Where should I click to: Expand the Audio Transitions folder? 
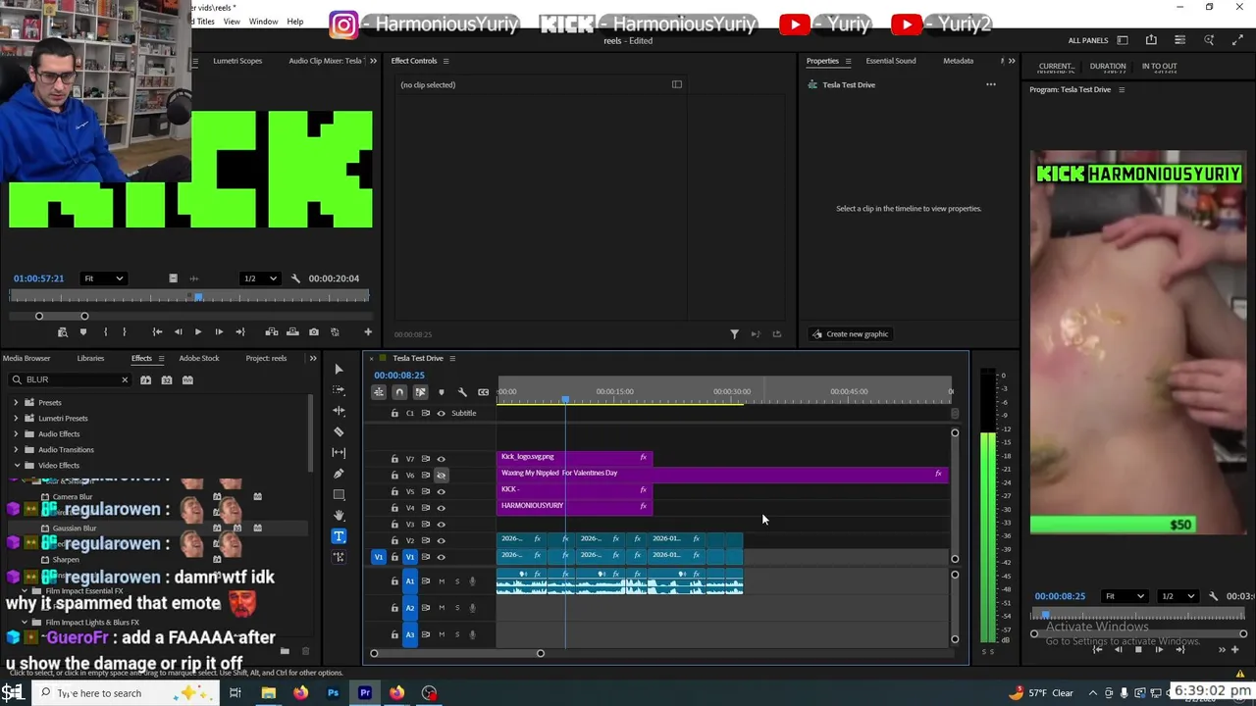pos(15,449)
